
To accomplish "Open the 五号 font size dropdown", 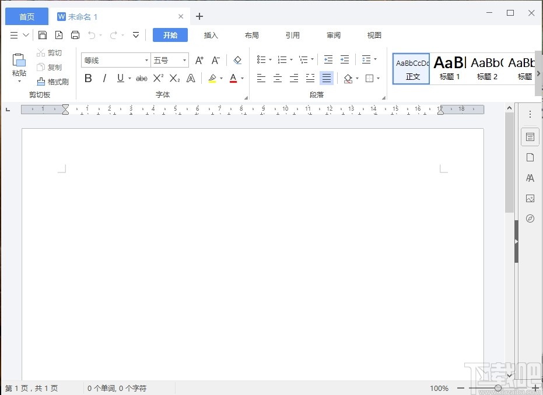I will (x=184, y=60).
